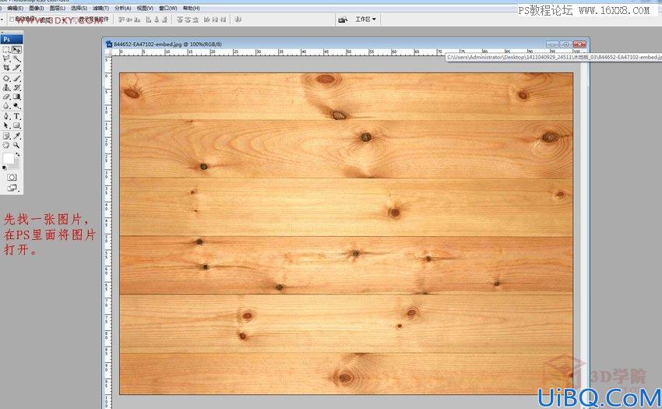Select the Clone Stamp tool
Image resolution: width=662 pixels, height=409 pixels.
6,87
